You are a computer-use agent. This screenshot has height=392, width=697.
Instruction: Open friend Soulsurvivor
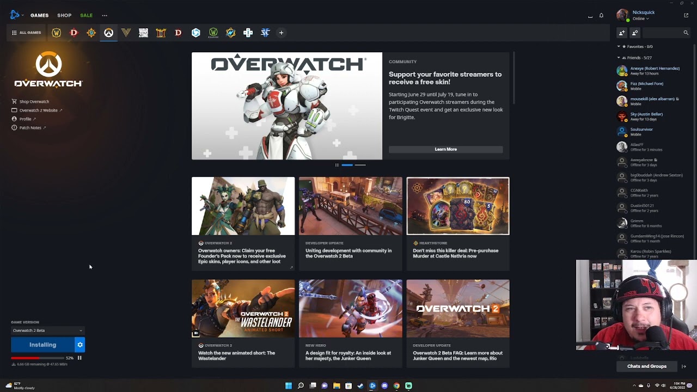(x=653, y=132)
